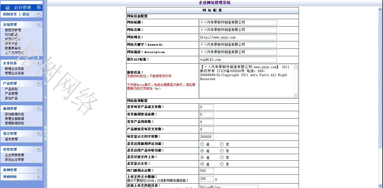This screenshot has height=188, width=383.
Task: Open 产品类别 in the sidebar
Action: (11, 89)
